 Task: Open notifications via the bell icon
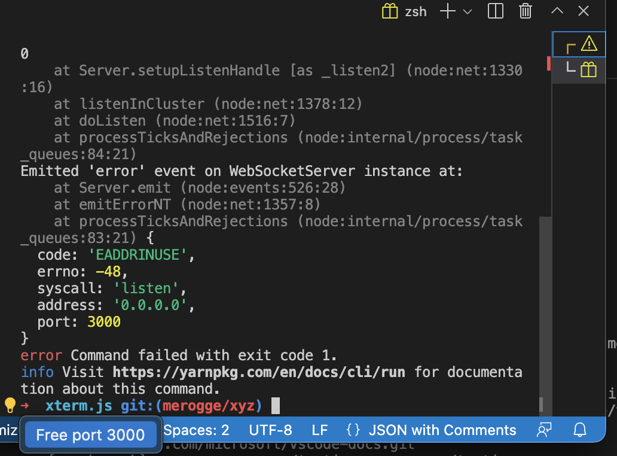(x=579, y=430)
